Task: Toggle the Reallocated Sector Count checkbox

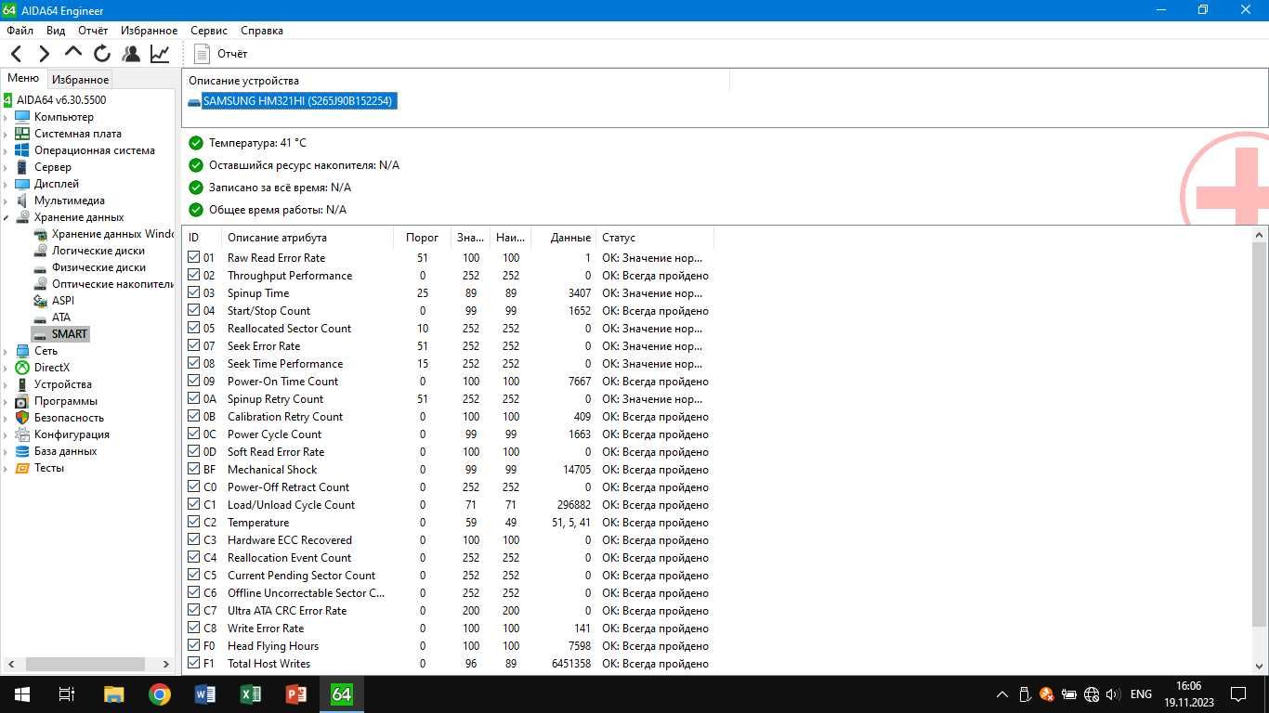Action: [x=193, y=328]
